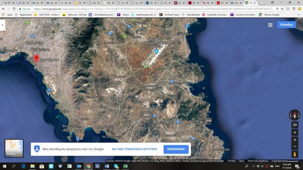Click the ΕΠΙΣΚΟΠΗΣΗ privacy review button
The height and width of the screenshot is (170, 303).
[176, 149]
